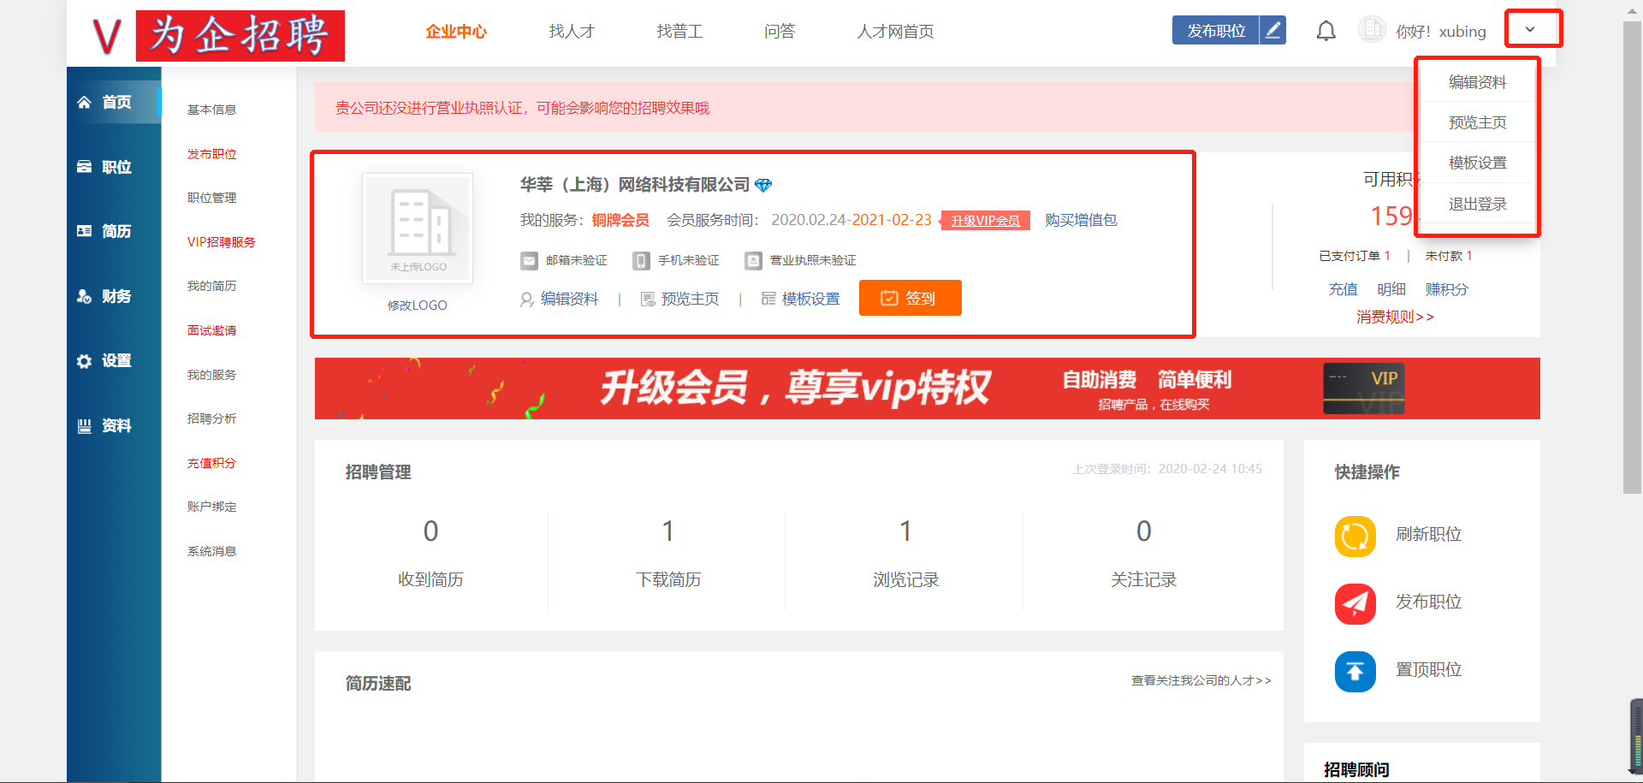
Task: Click the home icon in 首页
Action: tap(84, 103)
